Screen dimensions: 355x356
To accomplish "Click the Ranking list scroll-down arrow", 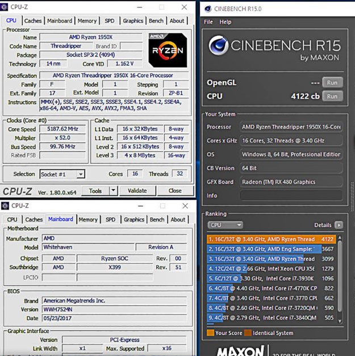I will pos(340,321).
